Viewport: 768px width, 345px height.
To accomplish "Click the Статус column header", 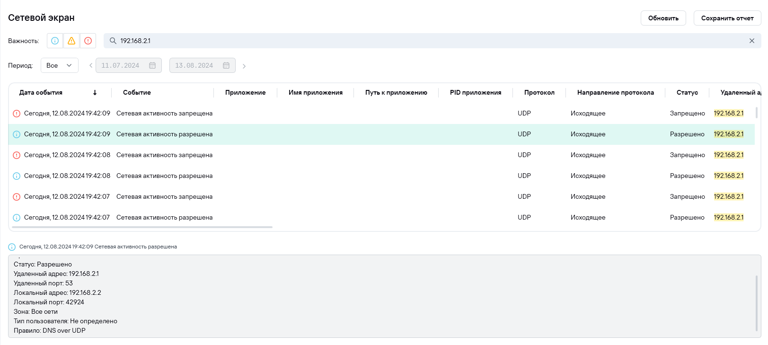I will (x=687, y=93).
